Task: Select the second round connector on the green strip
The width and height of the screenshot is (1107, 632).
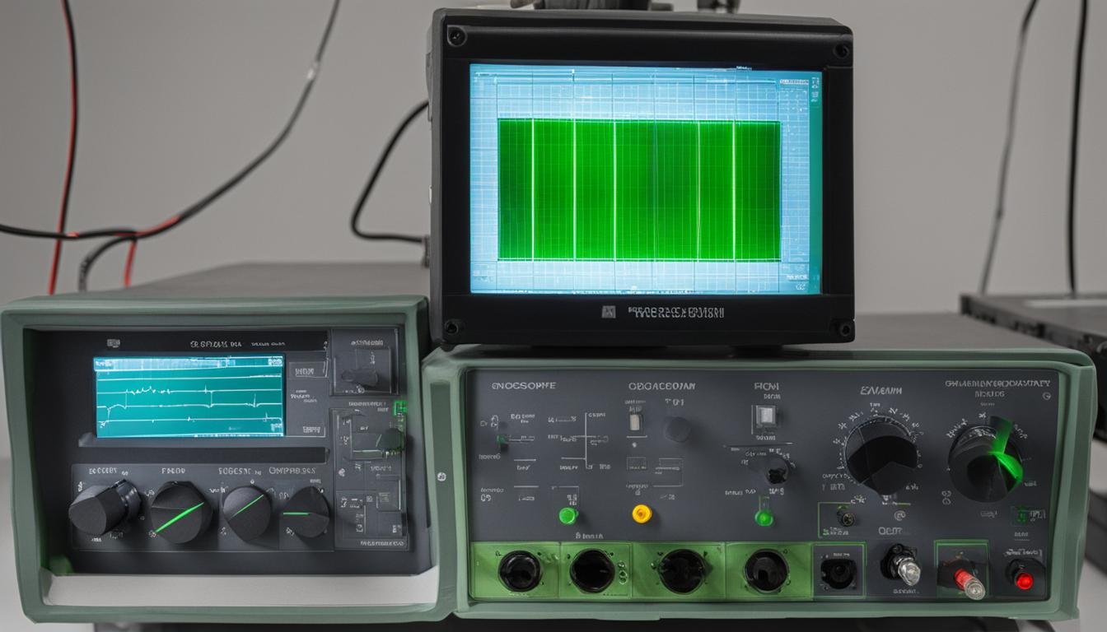Action: (593, 570)
